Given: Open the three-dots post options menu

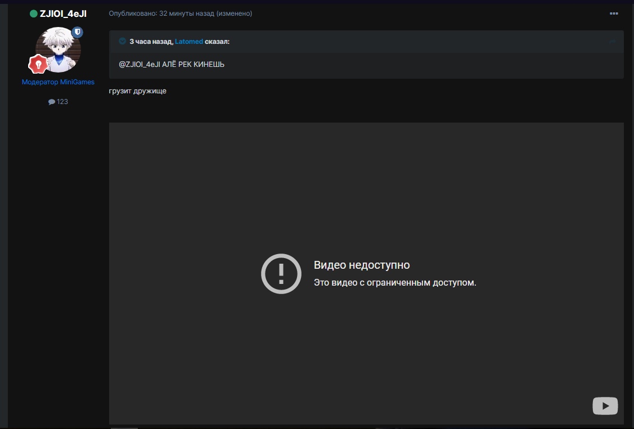Looking at the screenshot, I should (613, 13).
